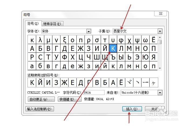Screen dimensions: 189x126
Task: Select capital Ш in the symbol grid
Action: pyautogui.click(x=97, y=57)
